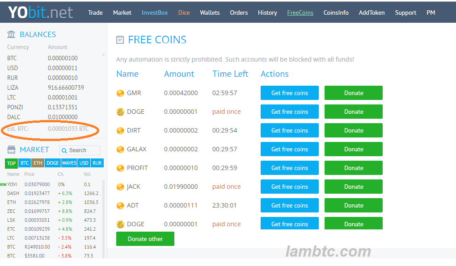Open the Support page
This screenshot has width=456, height=266.
(405, 13)
